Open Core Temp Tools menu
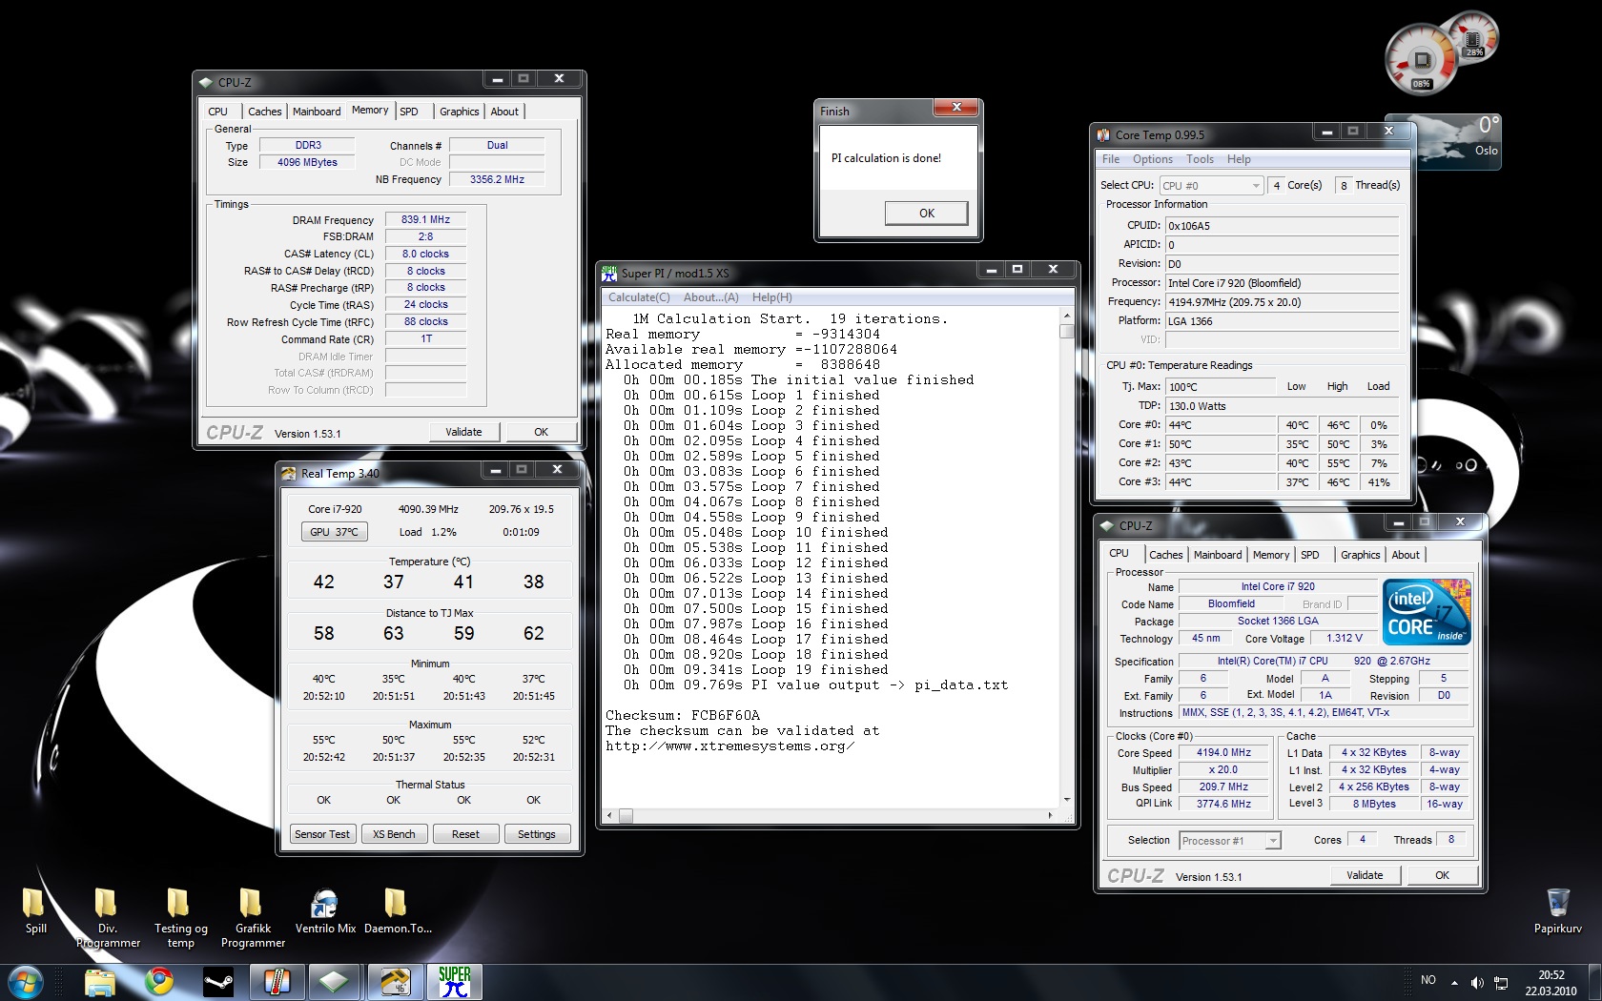Viewport: 1602px width, 1001px height. [1200, 159]
